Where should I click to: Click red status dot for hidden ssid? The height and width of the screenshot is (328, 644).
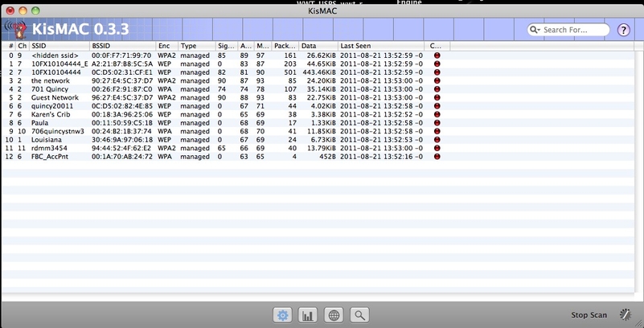[x=437, y=55]
